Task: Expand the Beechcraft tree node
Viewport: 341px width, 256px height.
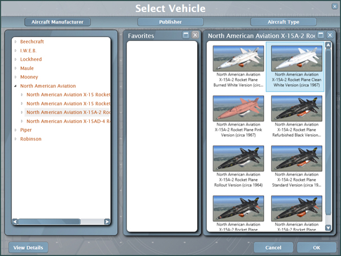Action: (16, 42)
